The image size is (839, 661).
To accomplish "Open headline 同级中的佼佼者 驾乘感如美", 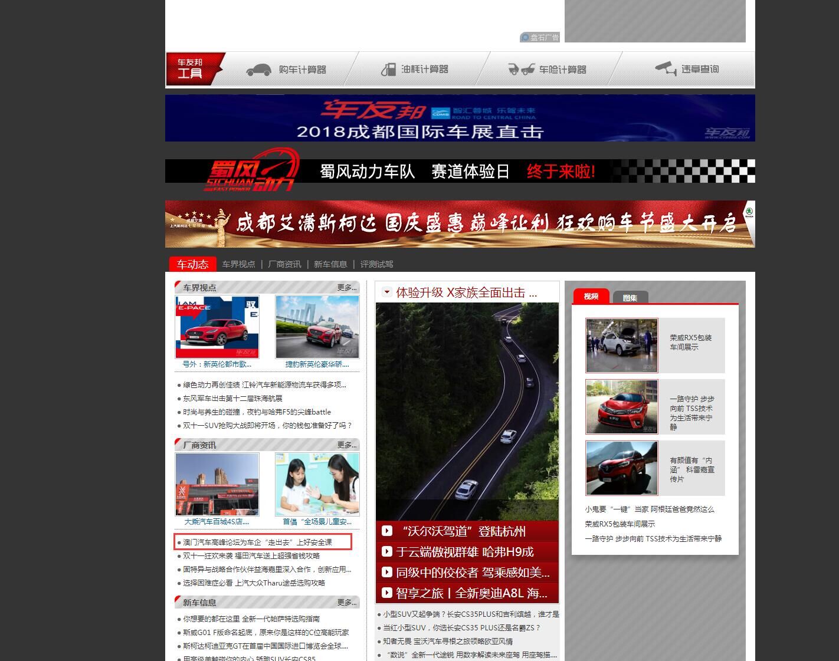I will 473,573.
